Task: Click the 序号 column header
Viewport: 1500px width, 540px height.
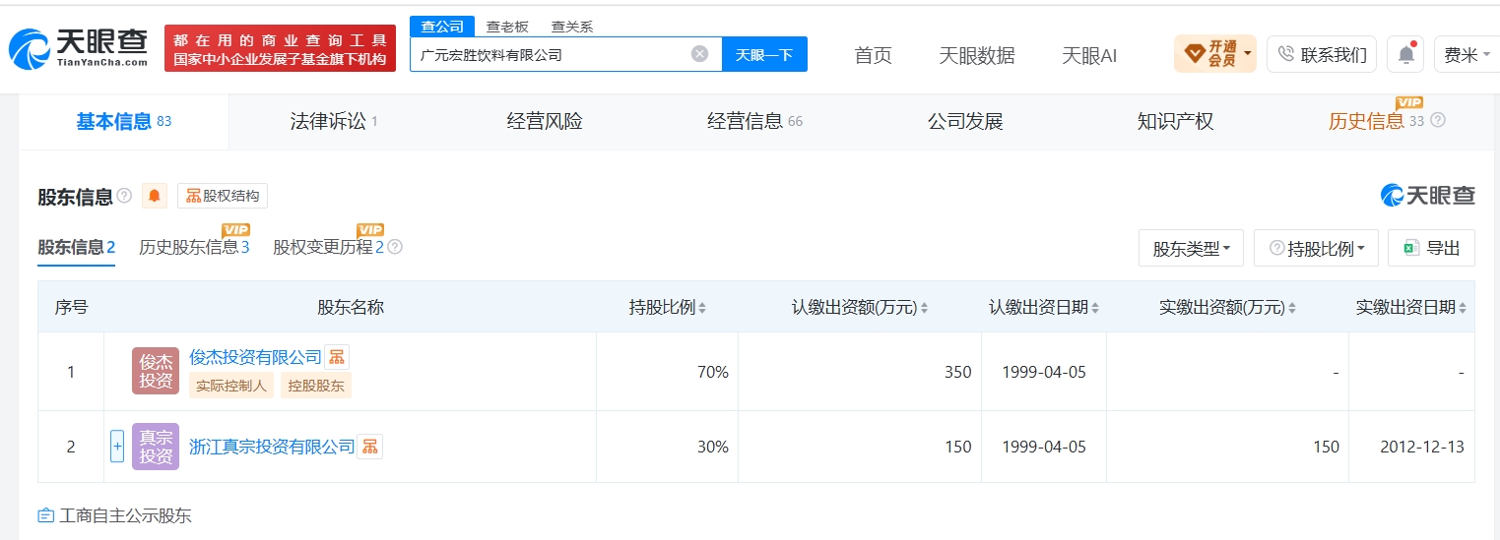Action: [x=71, y=307]
